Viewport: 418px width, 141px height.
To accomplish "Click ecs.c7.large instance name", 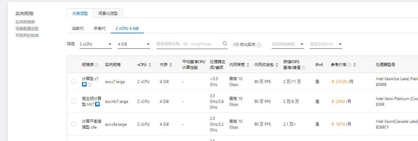I will point(115,82).
